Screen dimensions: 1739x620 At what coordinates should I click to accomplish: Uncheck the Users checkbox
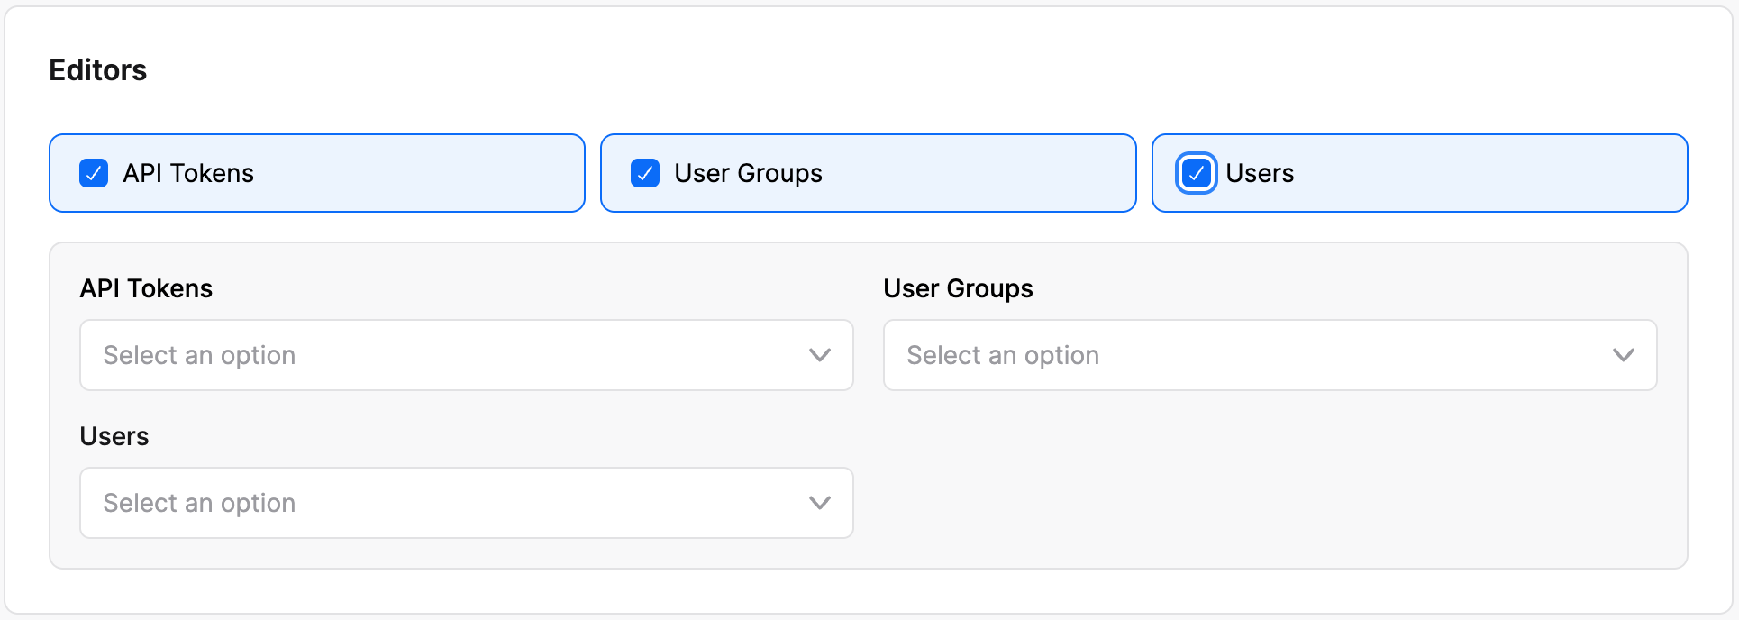(x=1197, y=173)
